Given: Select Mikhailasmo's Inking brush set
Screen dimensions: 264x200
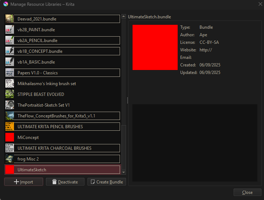Looking at the screenshot, I should pos(62,83).
